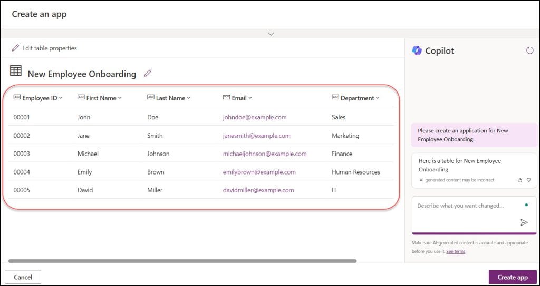Select the Brown last name cell
The height and width of the screenshot is (286, 540).
[x=156, y=172]
